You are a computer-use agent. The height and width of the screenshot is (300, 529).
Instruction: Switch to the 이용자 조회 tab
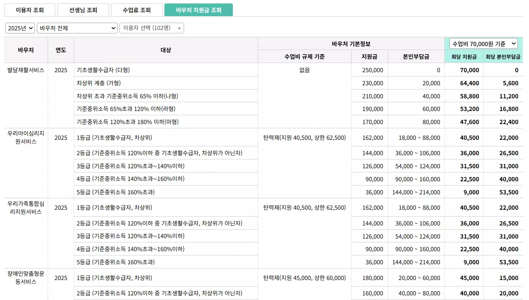pyautogui.click(x=30, y=10)
